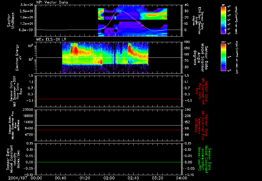This screenshot has width=262, height=181.
Task: Click the green constant line in velocity panel
Action: click(x=109, y=162)
